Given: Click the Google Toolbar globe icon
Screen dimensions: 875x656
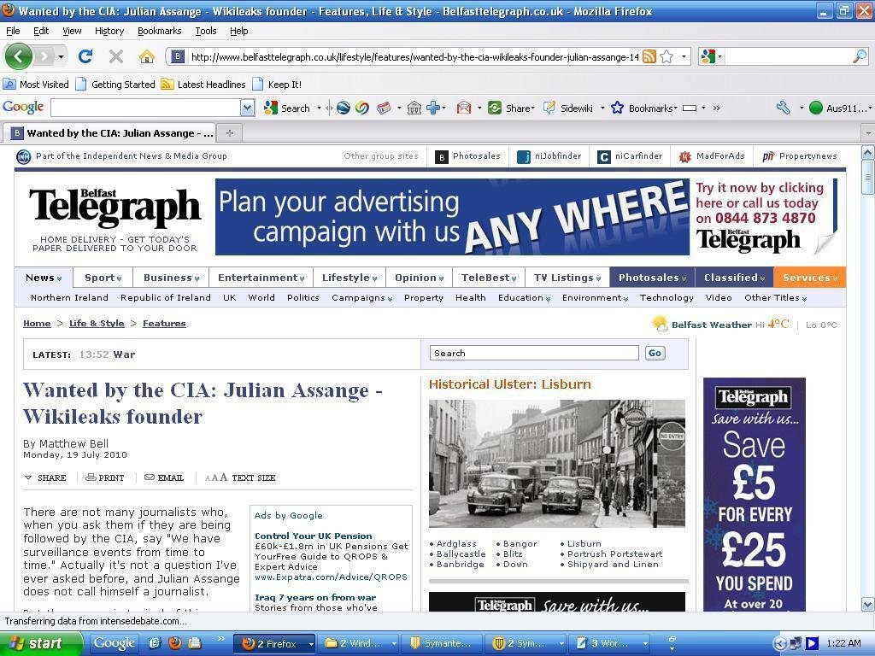Looking at the screenshot, I should click(x=344, y=108).
